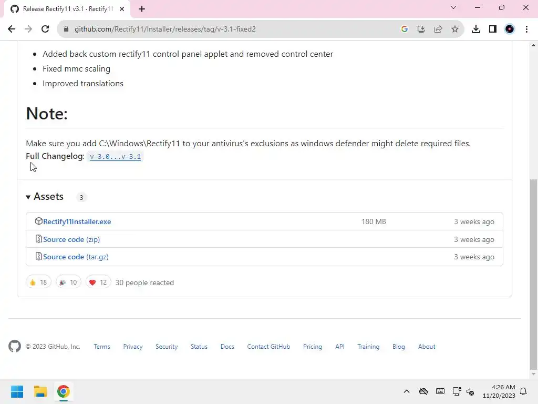The height and width of the screenshot is (404, 538).
Task: Click the "30 people reacted" text
Action: [x=144, y=282]
